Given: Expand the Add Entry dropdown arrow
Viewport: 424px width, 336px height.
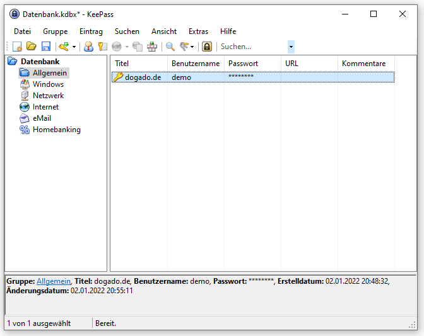Looking at the screenshot, I should pos(74,47).
